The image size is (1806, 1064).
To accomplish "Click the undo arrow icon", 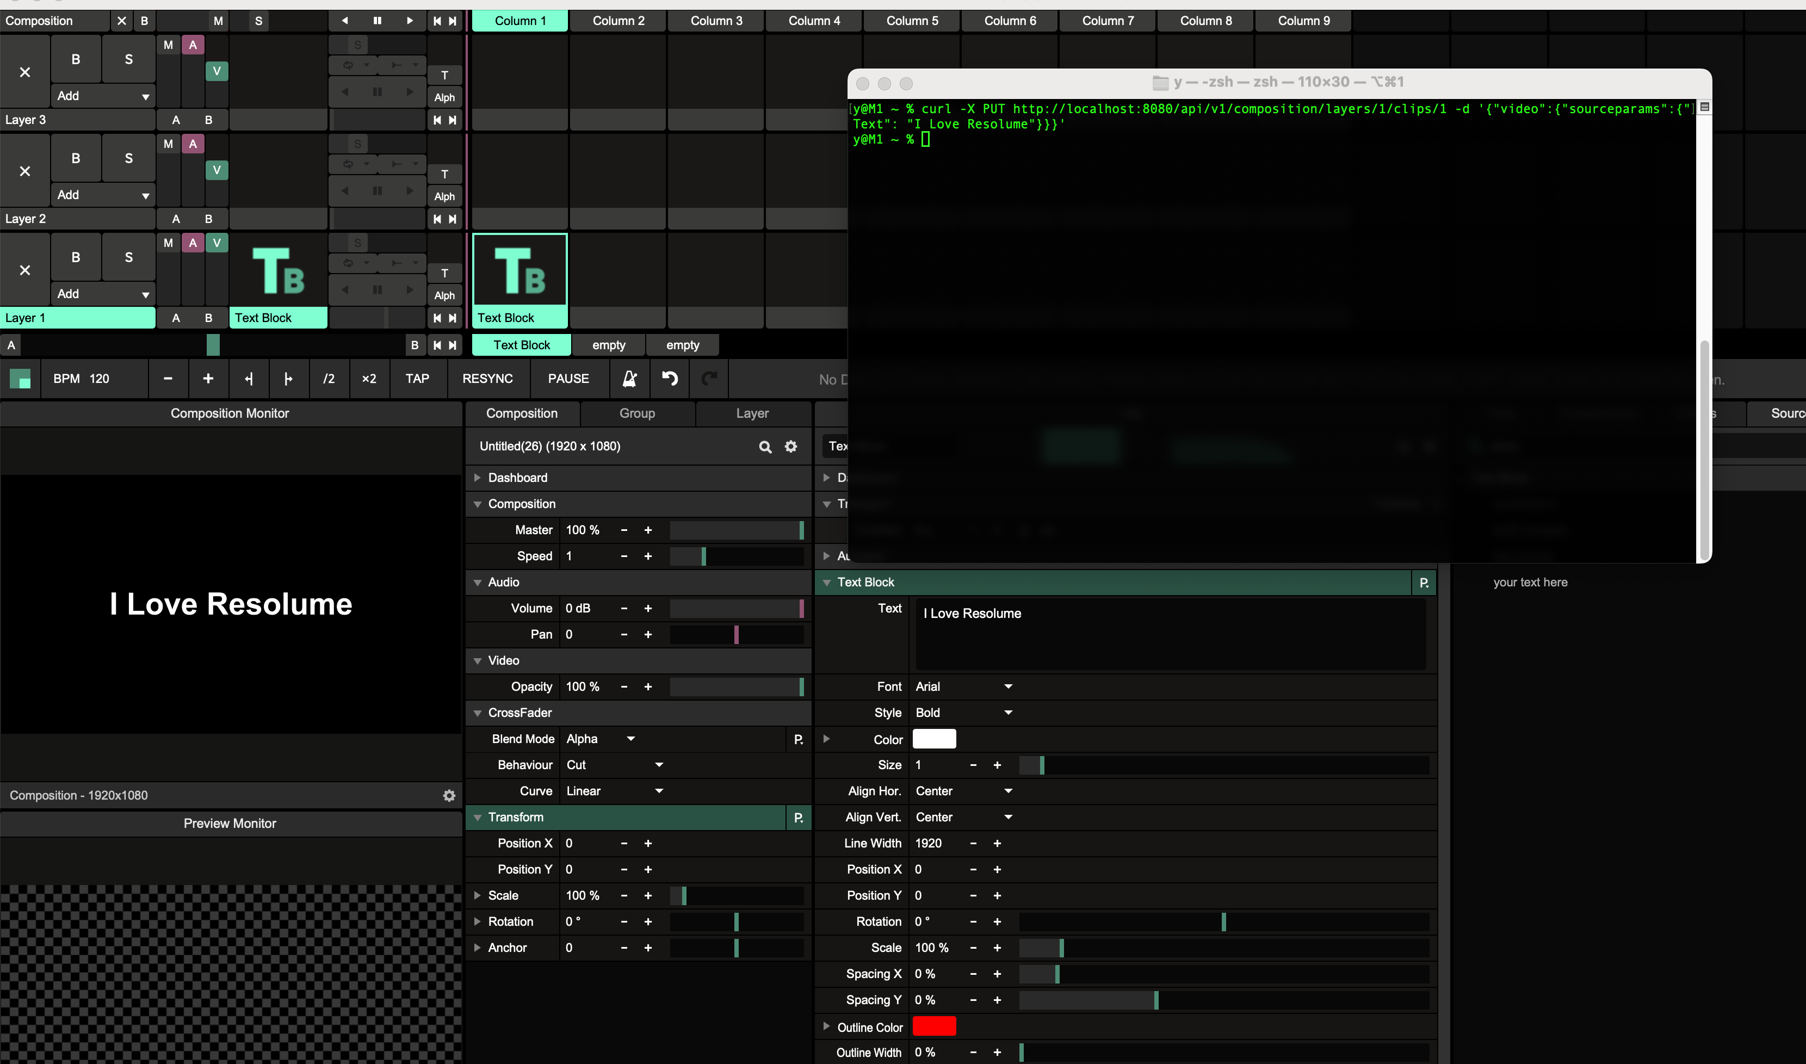I will click(x=670, y=379).
